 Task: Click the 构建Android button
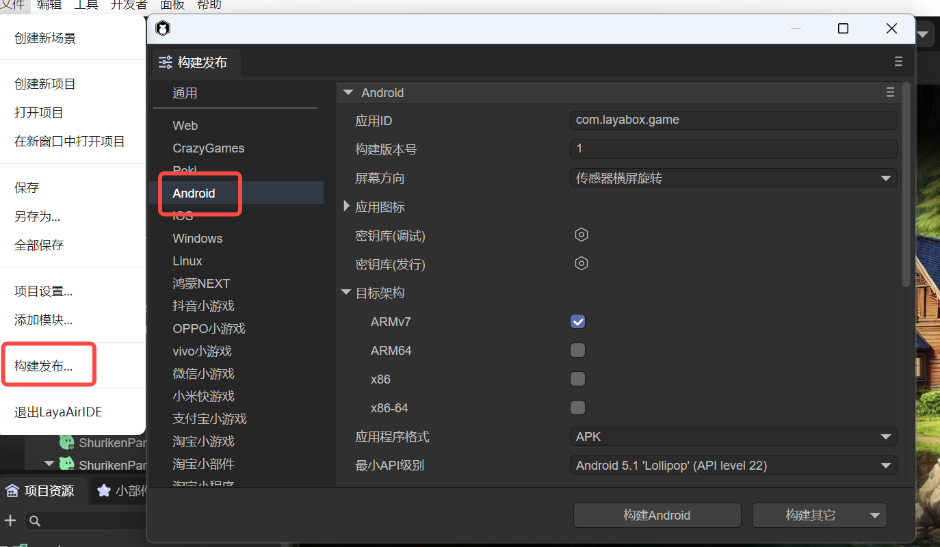(657, 516)
